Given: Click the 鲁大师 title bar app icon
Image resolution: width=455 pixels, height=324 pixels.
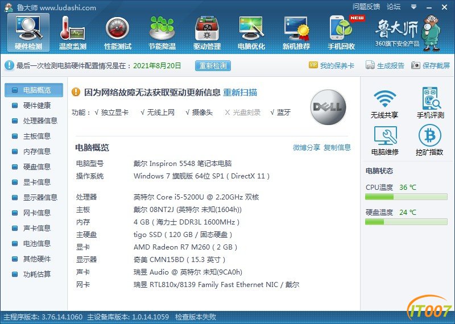Looking at the screenshot, I should pos(9,7).
